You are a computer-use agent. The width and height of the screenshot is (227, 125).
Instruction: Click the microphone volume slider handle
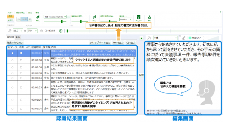62,22
